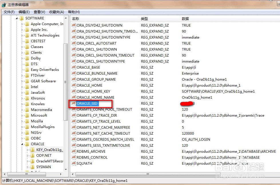Collapse the SOFTWARE tree node
Screen dimensions: 280x185
tap(17, 18)
